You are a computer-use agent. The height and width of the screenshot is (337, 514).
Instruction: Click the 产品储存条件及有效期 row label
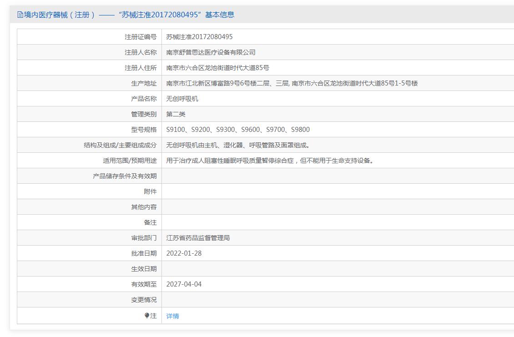[x=125, y=176]
